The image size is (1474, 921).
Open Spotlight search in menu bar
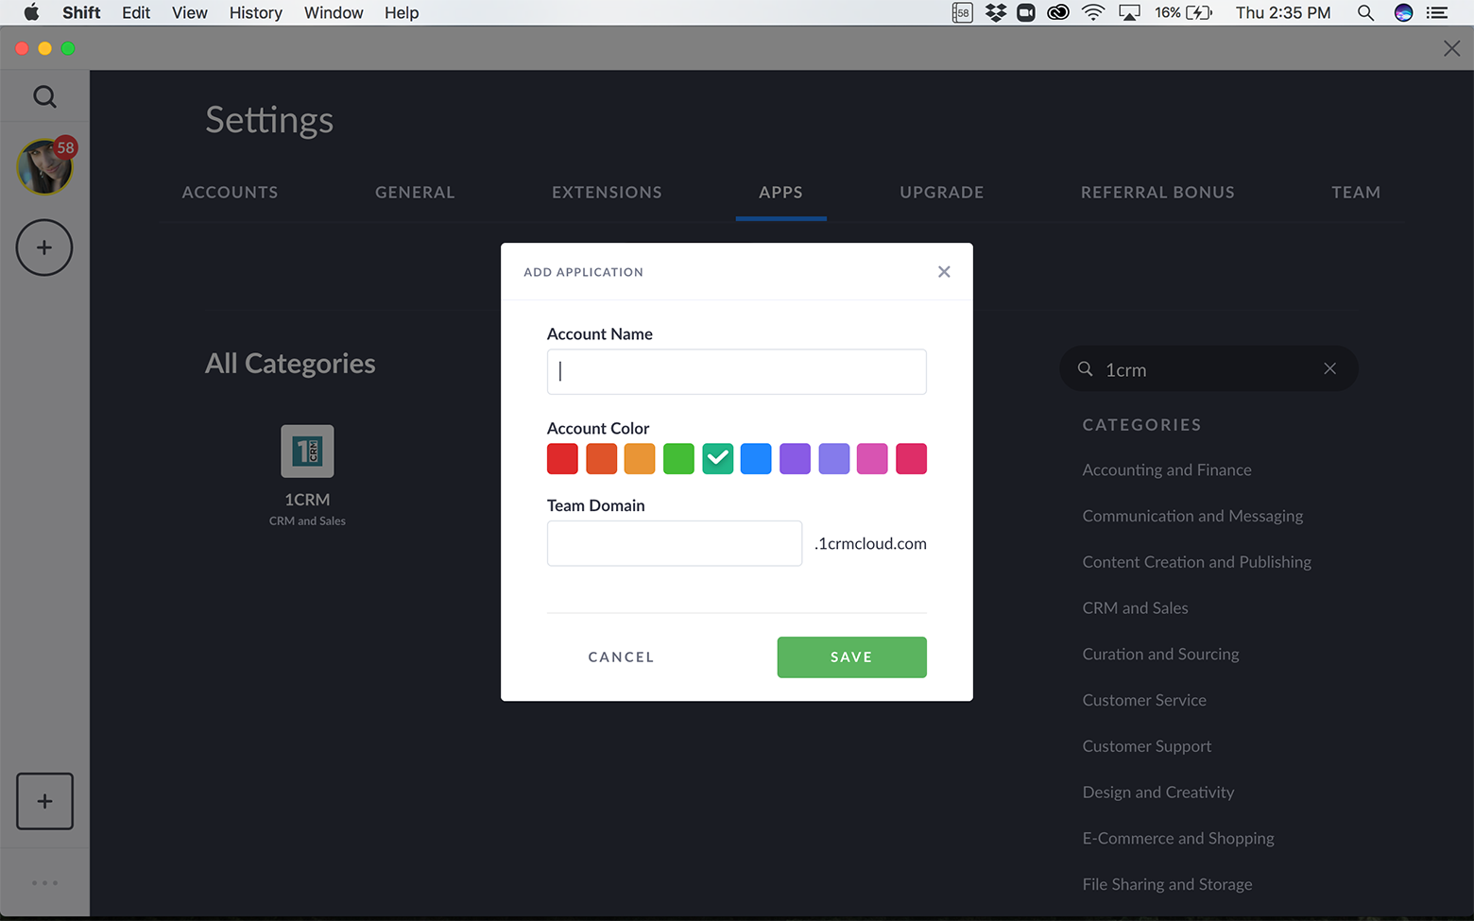[x=1365, y=12]
